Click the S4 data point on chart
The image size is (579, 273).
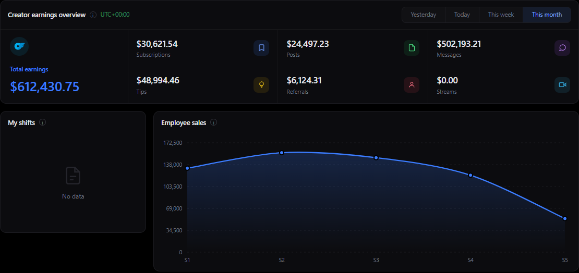click(471, 175)
